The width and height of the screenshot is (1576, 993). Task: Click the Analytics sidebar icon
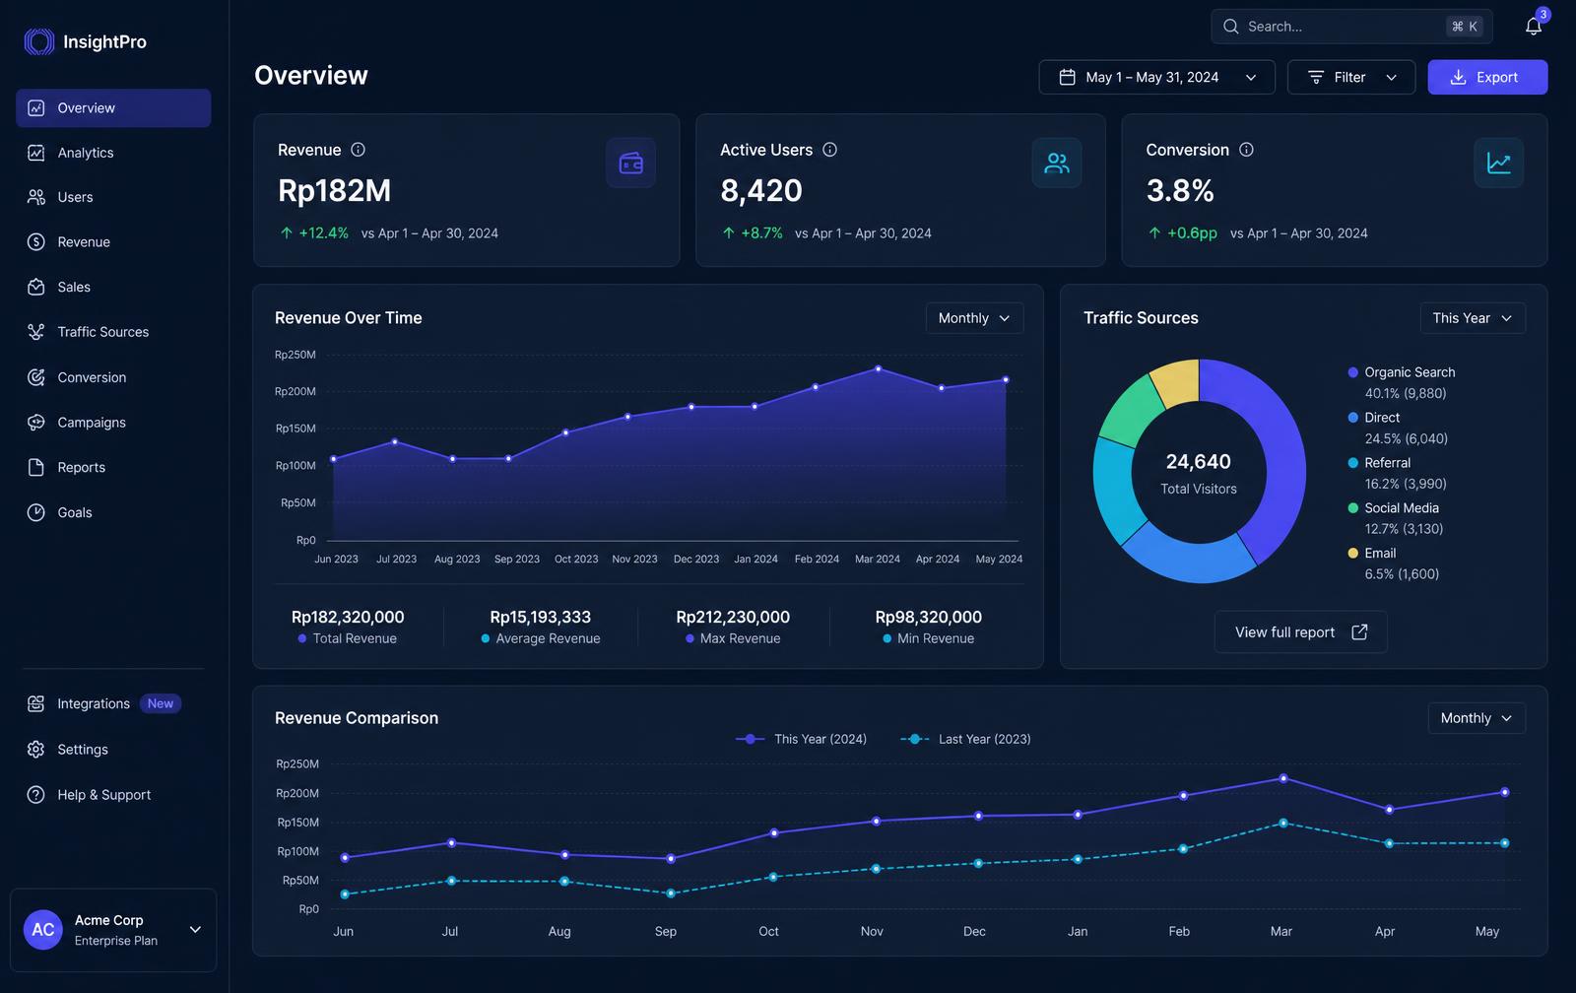[x=36, y=153]
